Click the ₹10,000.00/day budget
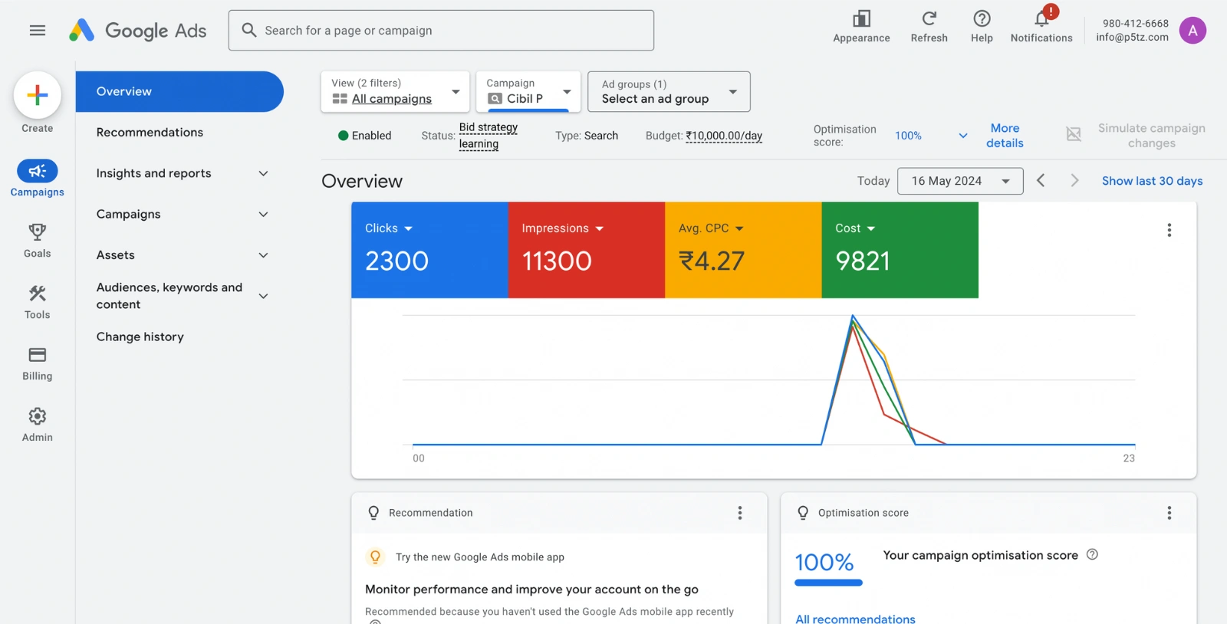Viewport: 1227px width, 624px height. click(x=724, y=136)
